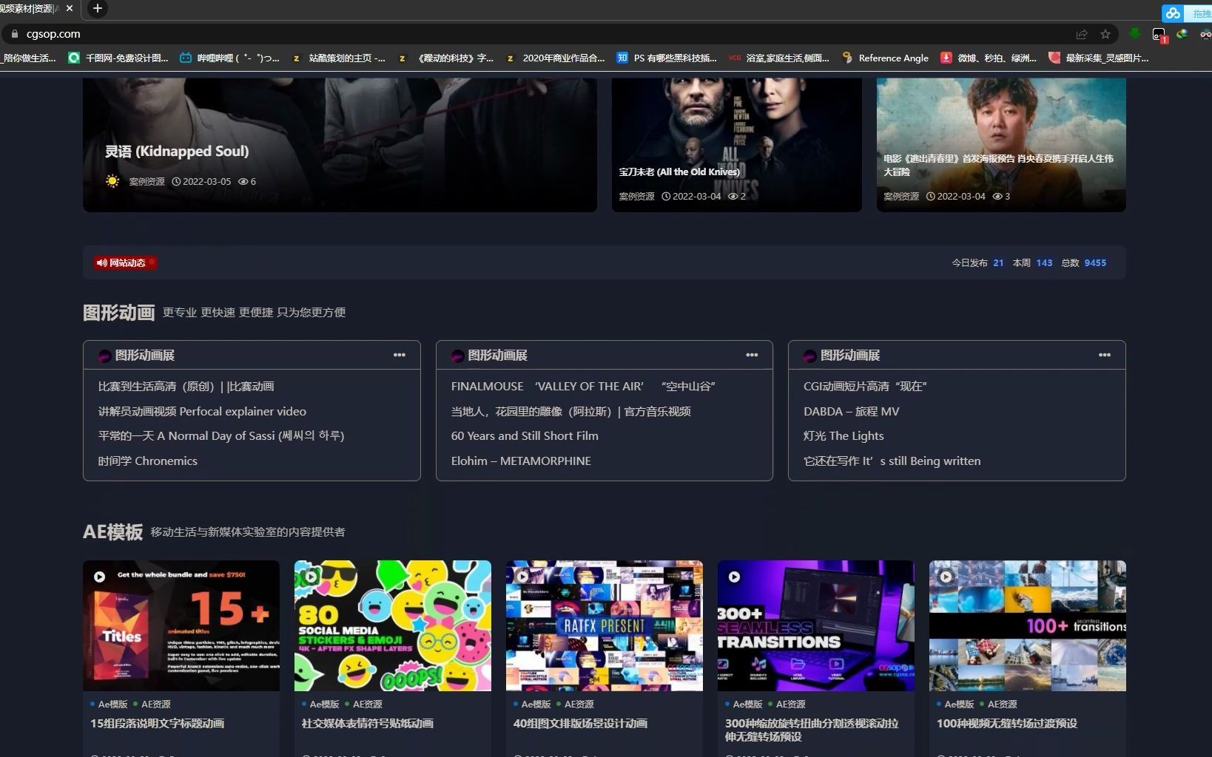Open the green download arrow extension
This screenshot has width=1212, height=757.
pyautogui.click(x=1135, y=34)
